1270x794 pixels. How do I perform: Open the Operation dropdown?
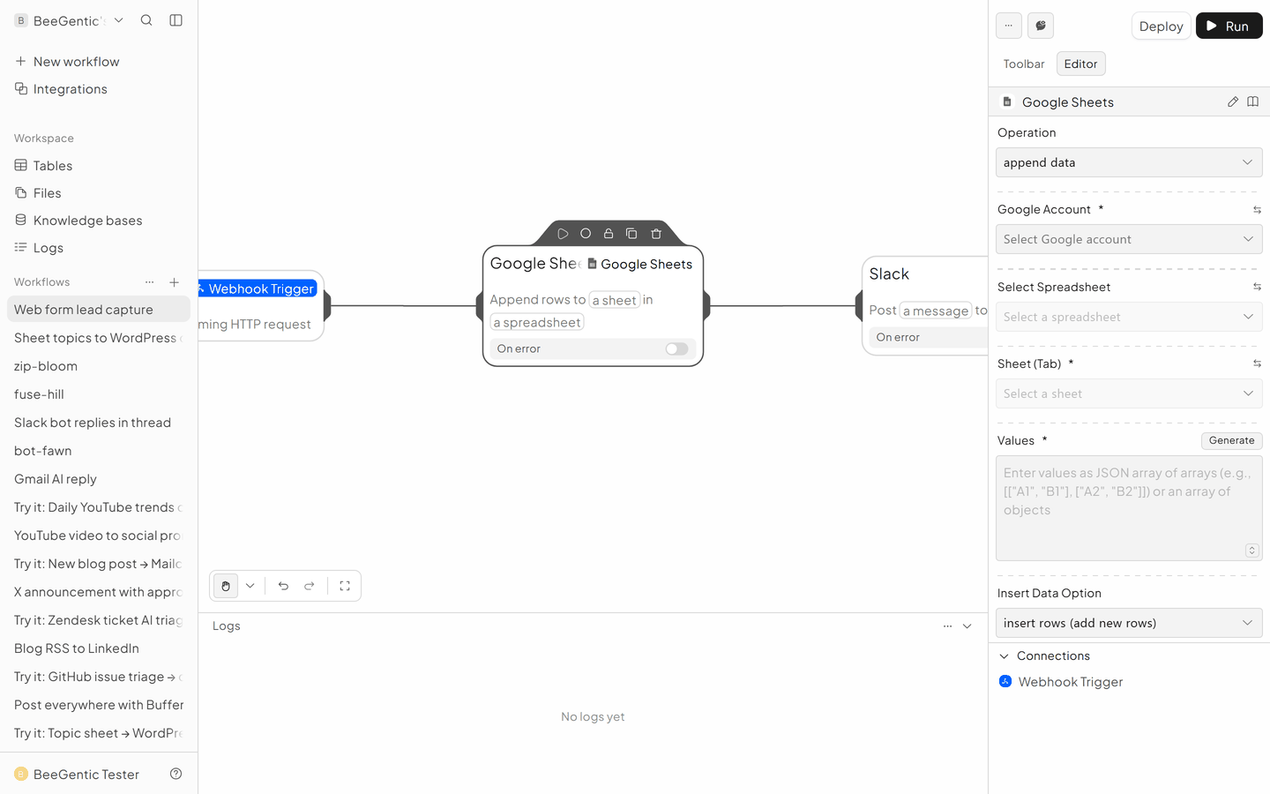tap(1129, 162)
